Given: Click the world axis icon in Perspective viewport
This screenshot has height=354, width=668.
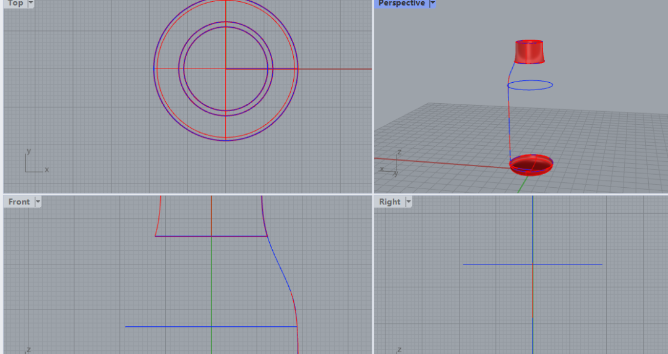Looking at the screenshot, I should point(391,163).
